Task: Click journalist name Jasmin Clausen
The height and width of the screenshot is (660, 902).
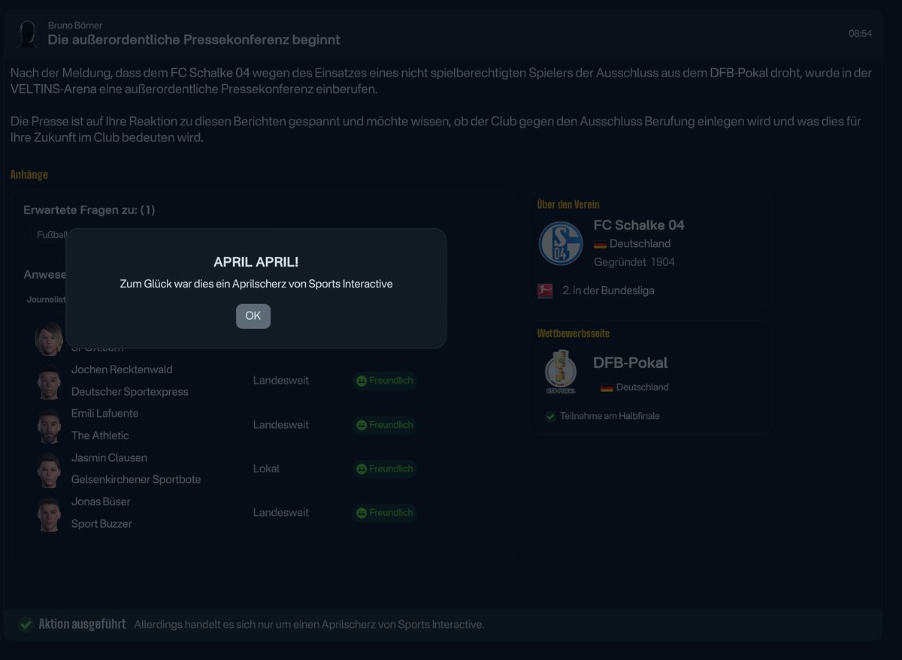Action: 109,458
